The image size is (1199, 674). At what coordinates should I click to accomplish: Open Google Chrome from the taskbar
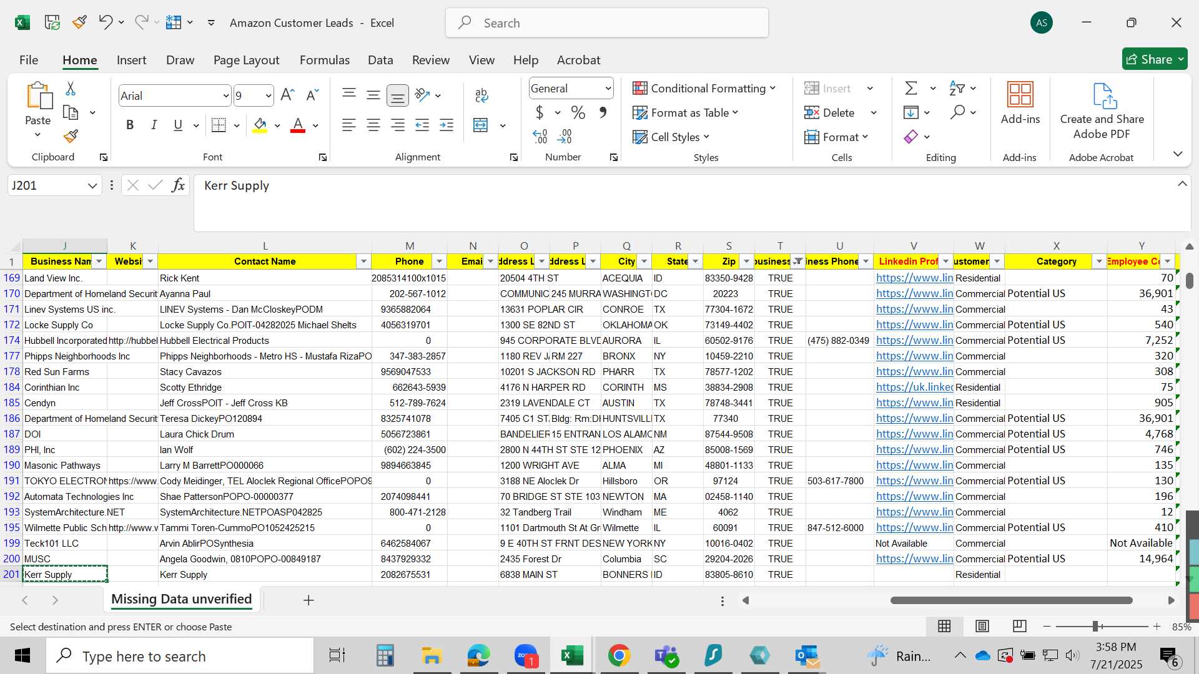[x=619, y=656]
